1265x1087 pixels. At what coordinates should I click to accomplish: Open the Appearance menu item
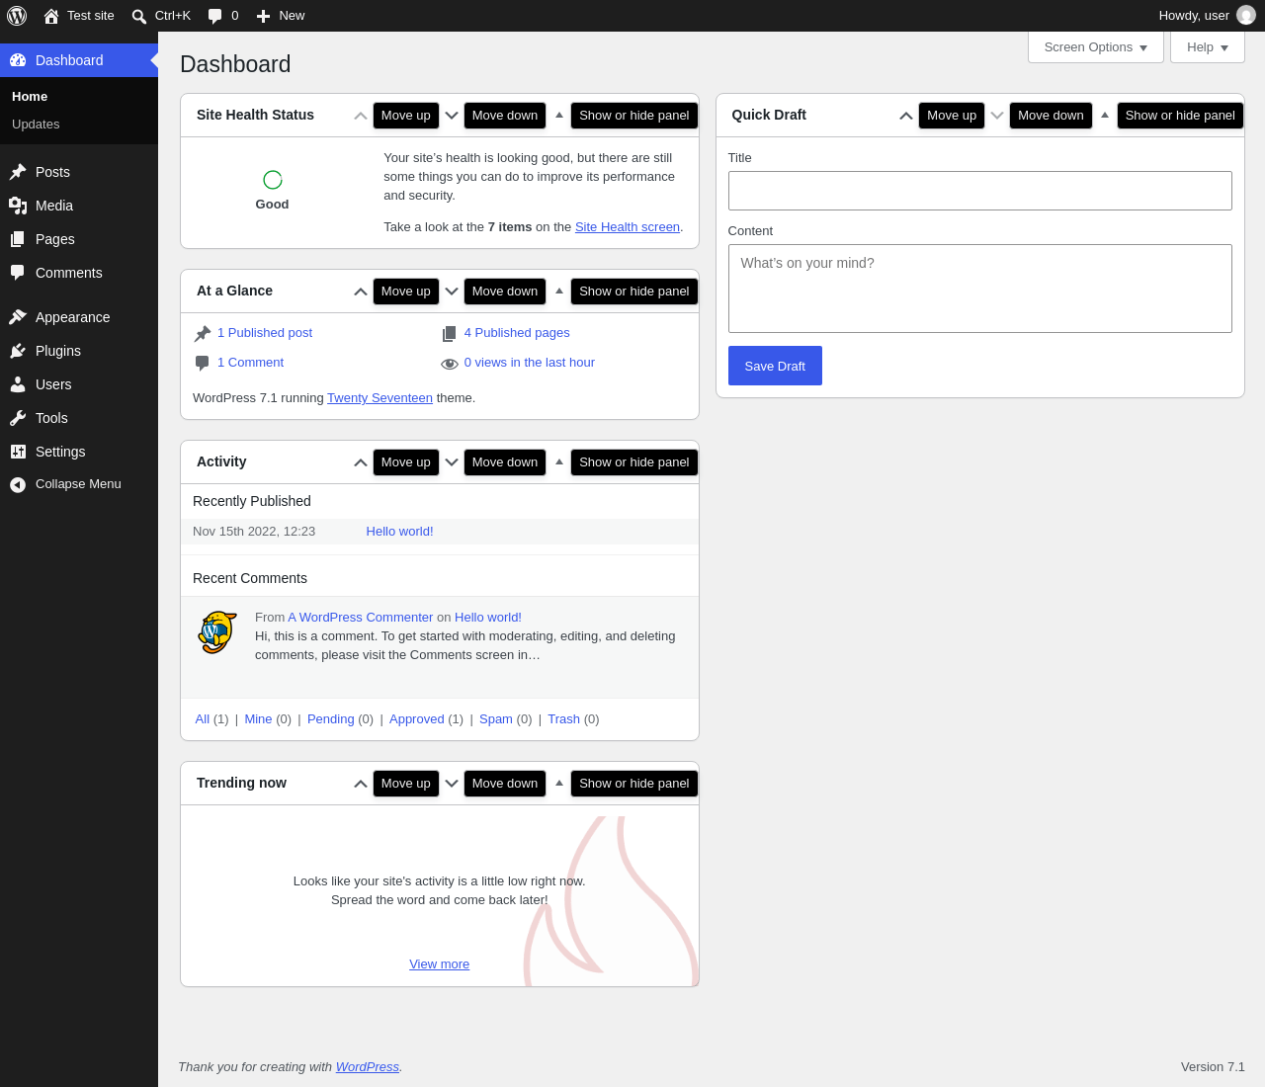[x=79, y=317]
